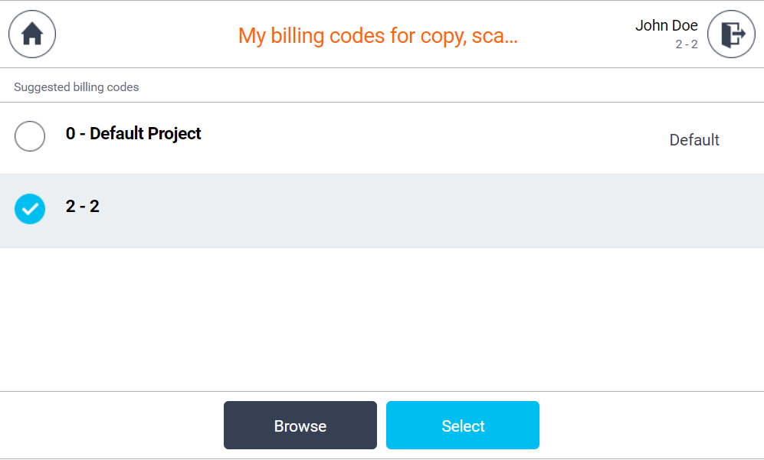Click the "0 - Default Project" code name
The image size is (764, 460).
(x=133, y=134)
